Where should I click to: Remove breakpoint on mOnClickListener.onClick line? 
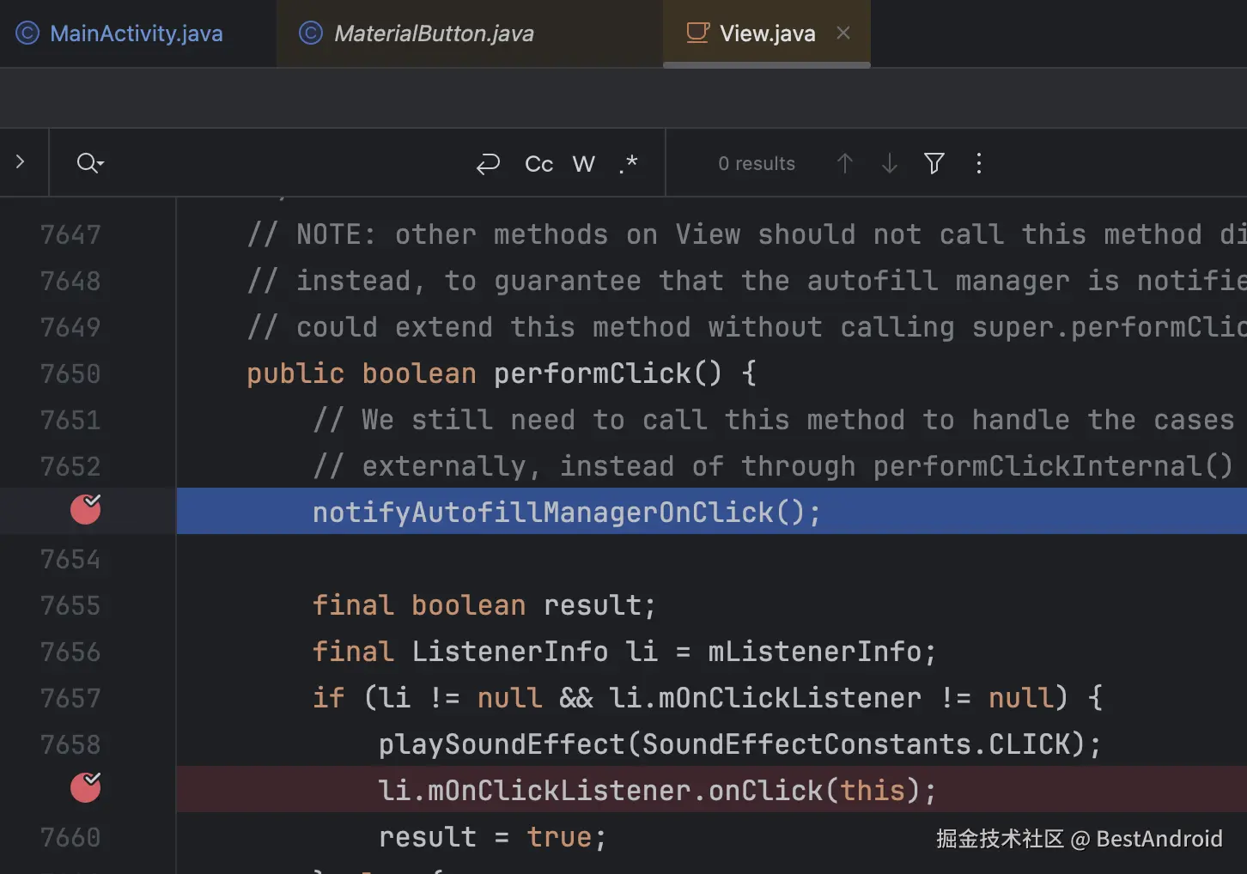(86, 786)
